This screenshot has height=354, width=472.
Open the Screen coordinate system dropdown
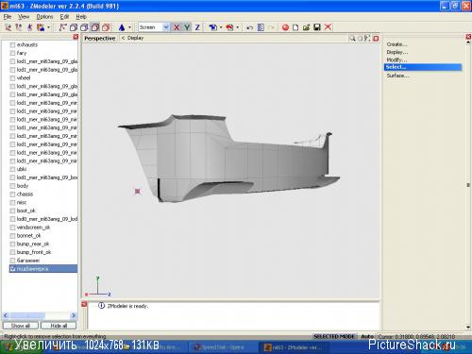(x=166, y=27)
